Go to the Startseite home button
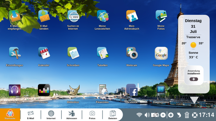Image resolution: width=216 pixels, height=121 pixels. (10, 115)
